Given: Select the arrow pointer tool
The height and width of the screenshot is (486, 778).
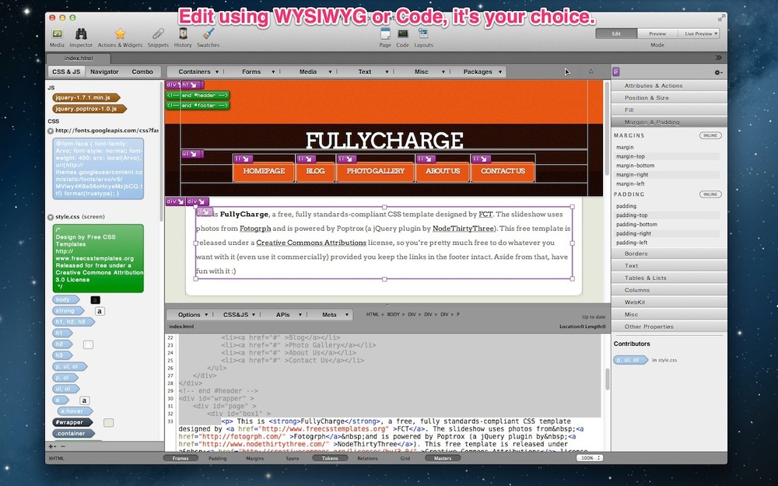Looking at the screenshot, I should [567, 72].
